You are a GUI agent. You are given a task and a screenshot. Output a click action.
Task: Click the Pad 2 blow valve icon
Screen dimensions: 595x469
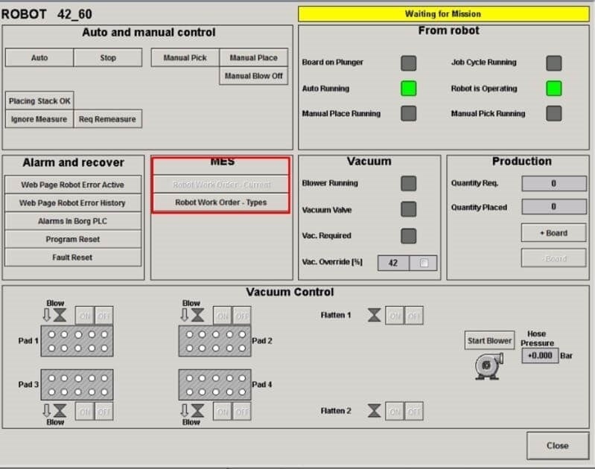click(x=197, y=315)
